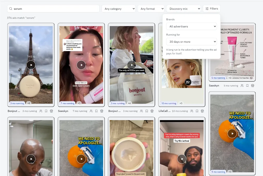The width and height of the screenshot is (263, 176).
Task: Play the Eiffel Tower Bonjout ad
Action: pos(31,65)
